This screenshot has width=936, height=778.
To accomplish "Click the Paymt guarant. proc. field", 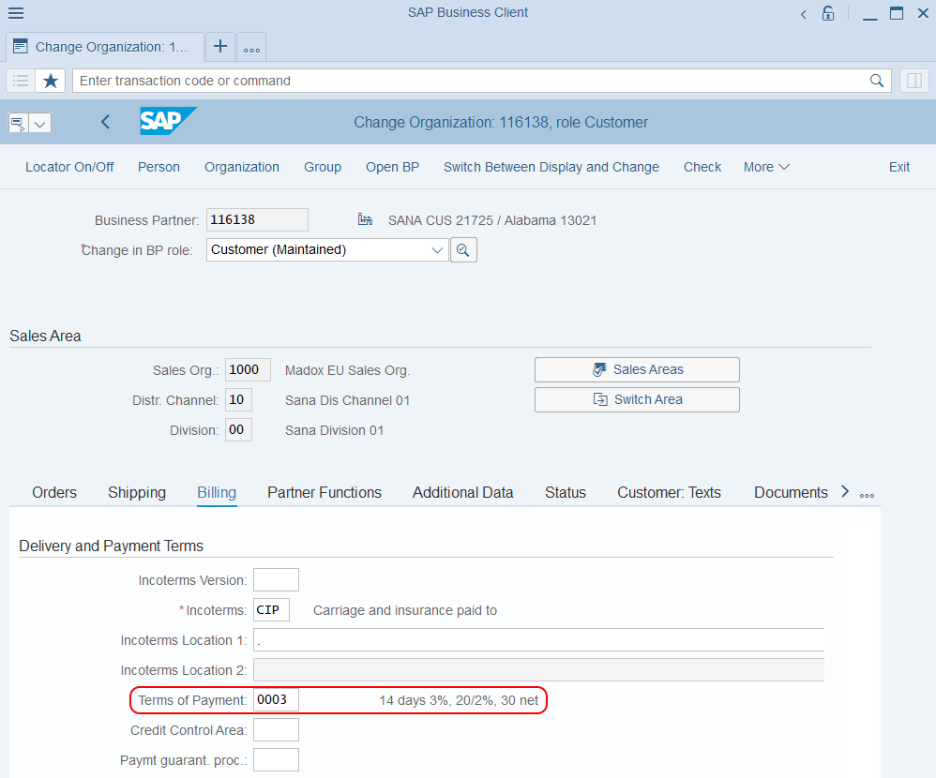I will (276, 760).
